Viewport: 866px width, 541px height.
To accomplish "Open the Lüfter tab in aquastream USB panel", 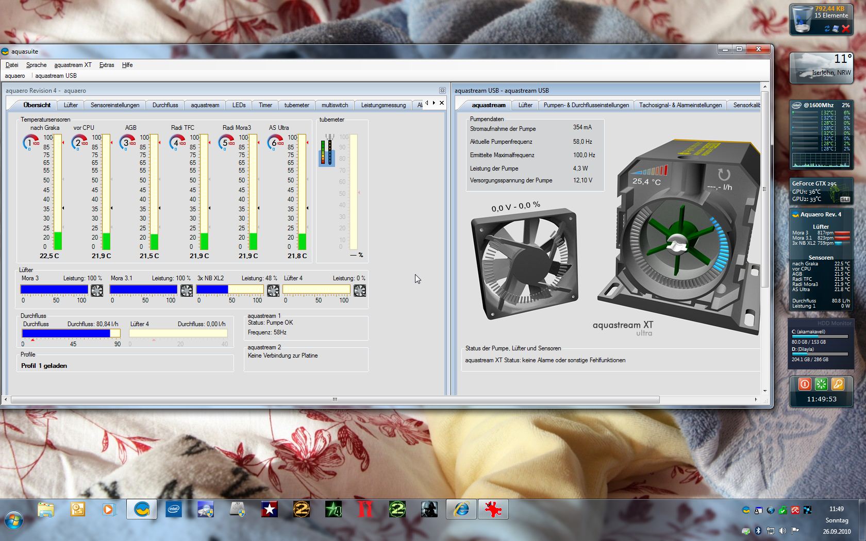I will click(x=525, y=105).
